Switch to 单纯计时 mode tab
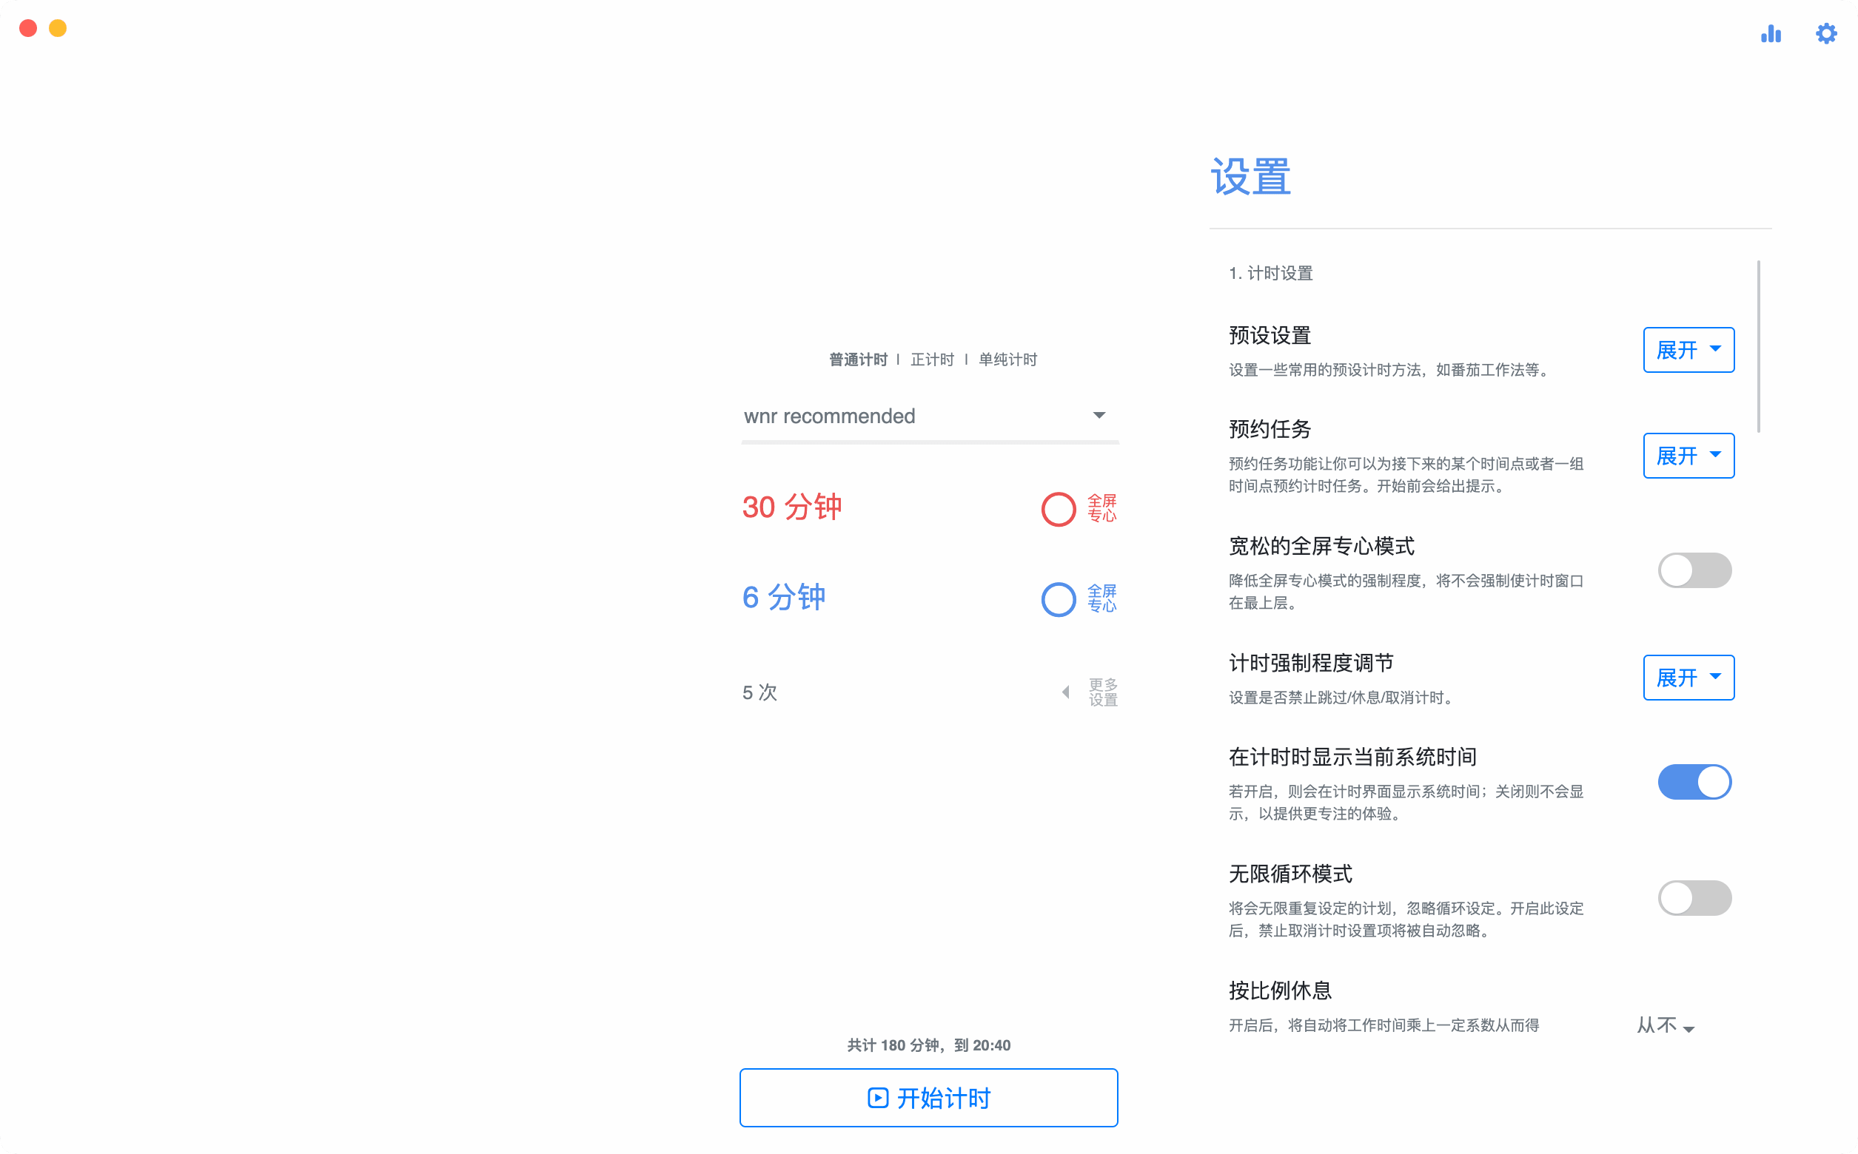This screenshot has width=1858, height=1154. 1007,360
